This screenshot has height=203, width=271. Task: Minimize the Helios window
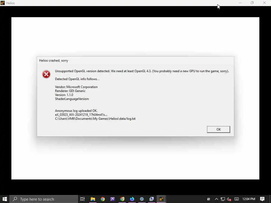click(240, 3)
